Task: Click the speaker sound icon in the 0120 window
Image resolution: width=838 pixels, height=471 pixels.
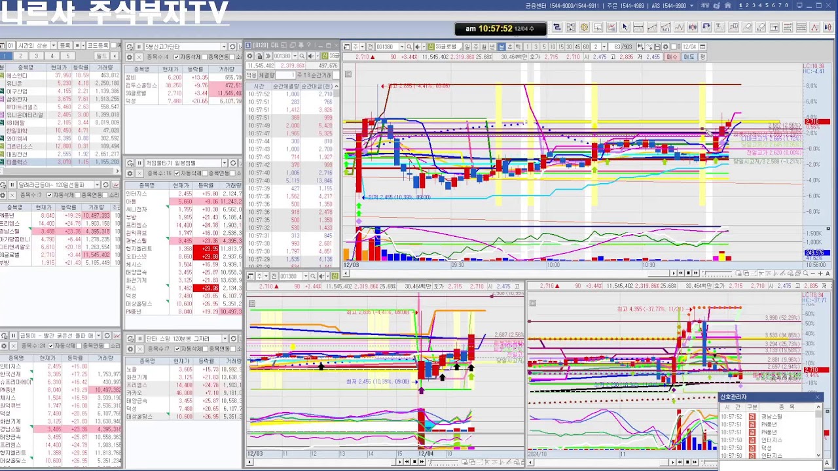Action: point(310,56)
